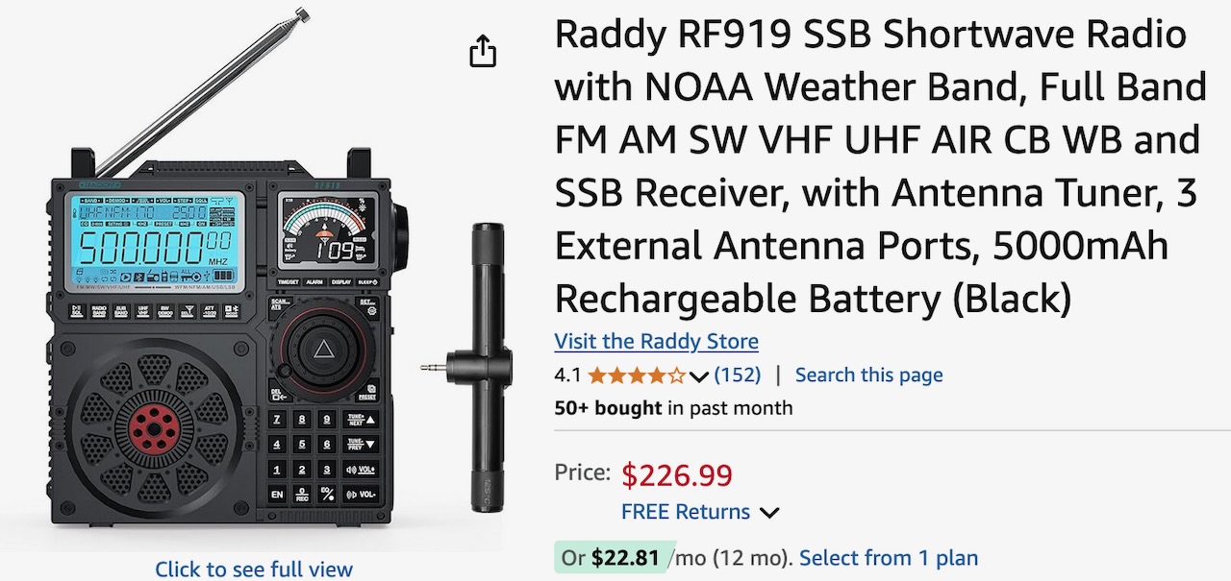Click the Click to see full view link
1231x581 pixels.
pyautogui.click(x=254, y=569)
